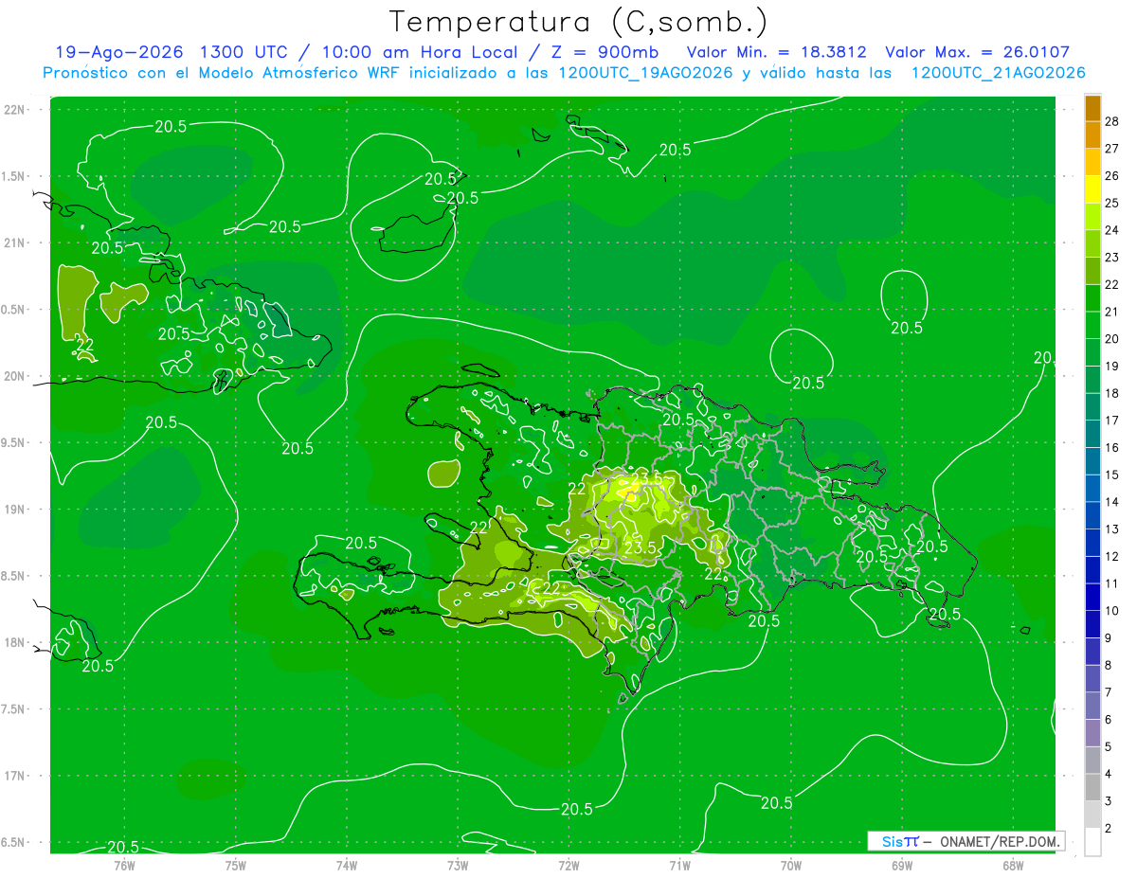The height and width of the screenshot is (878, 1137).
Task: Click the green legend band between 20 and 21
Action: pos(1092,326)
